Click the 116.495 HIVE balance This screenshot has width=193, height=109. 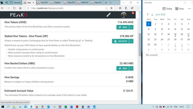[125, 22]
